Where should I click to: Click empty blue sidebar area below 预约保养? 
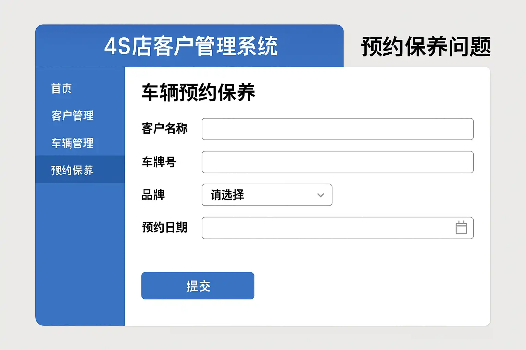click(x=80, y=253)
